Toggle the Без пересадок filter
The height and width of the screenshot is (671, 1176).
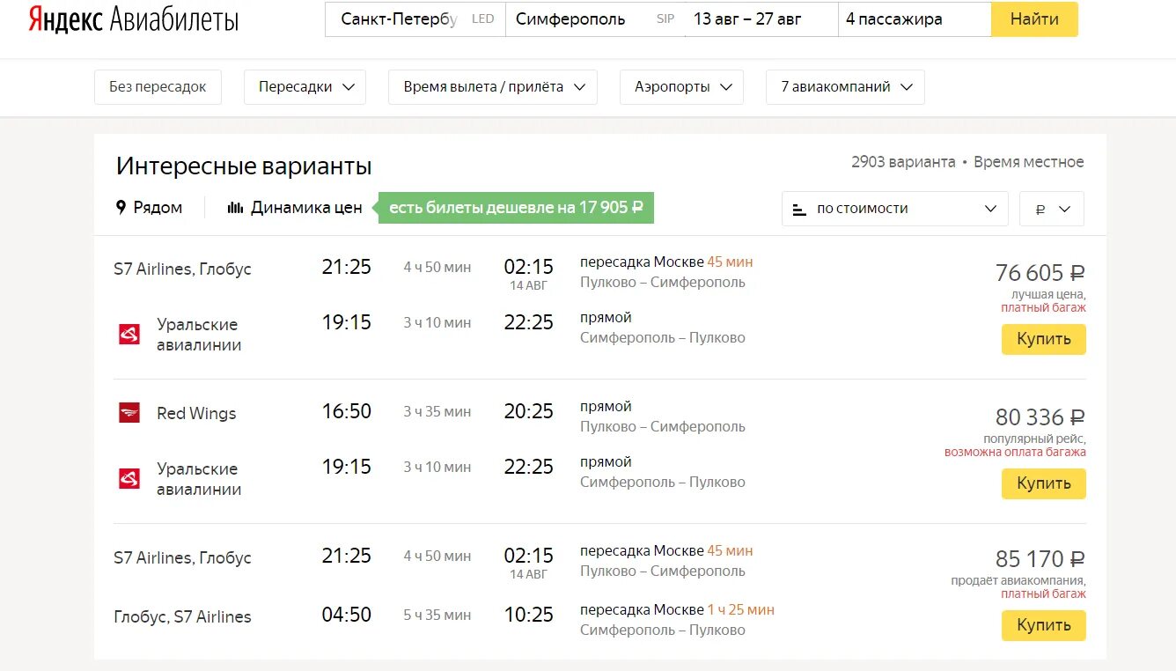(158, 87)
